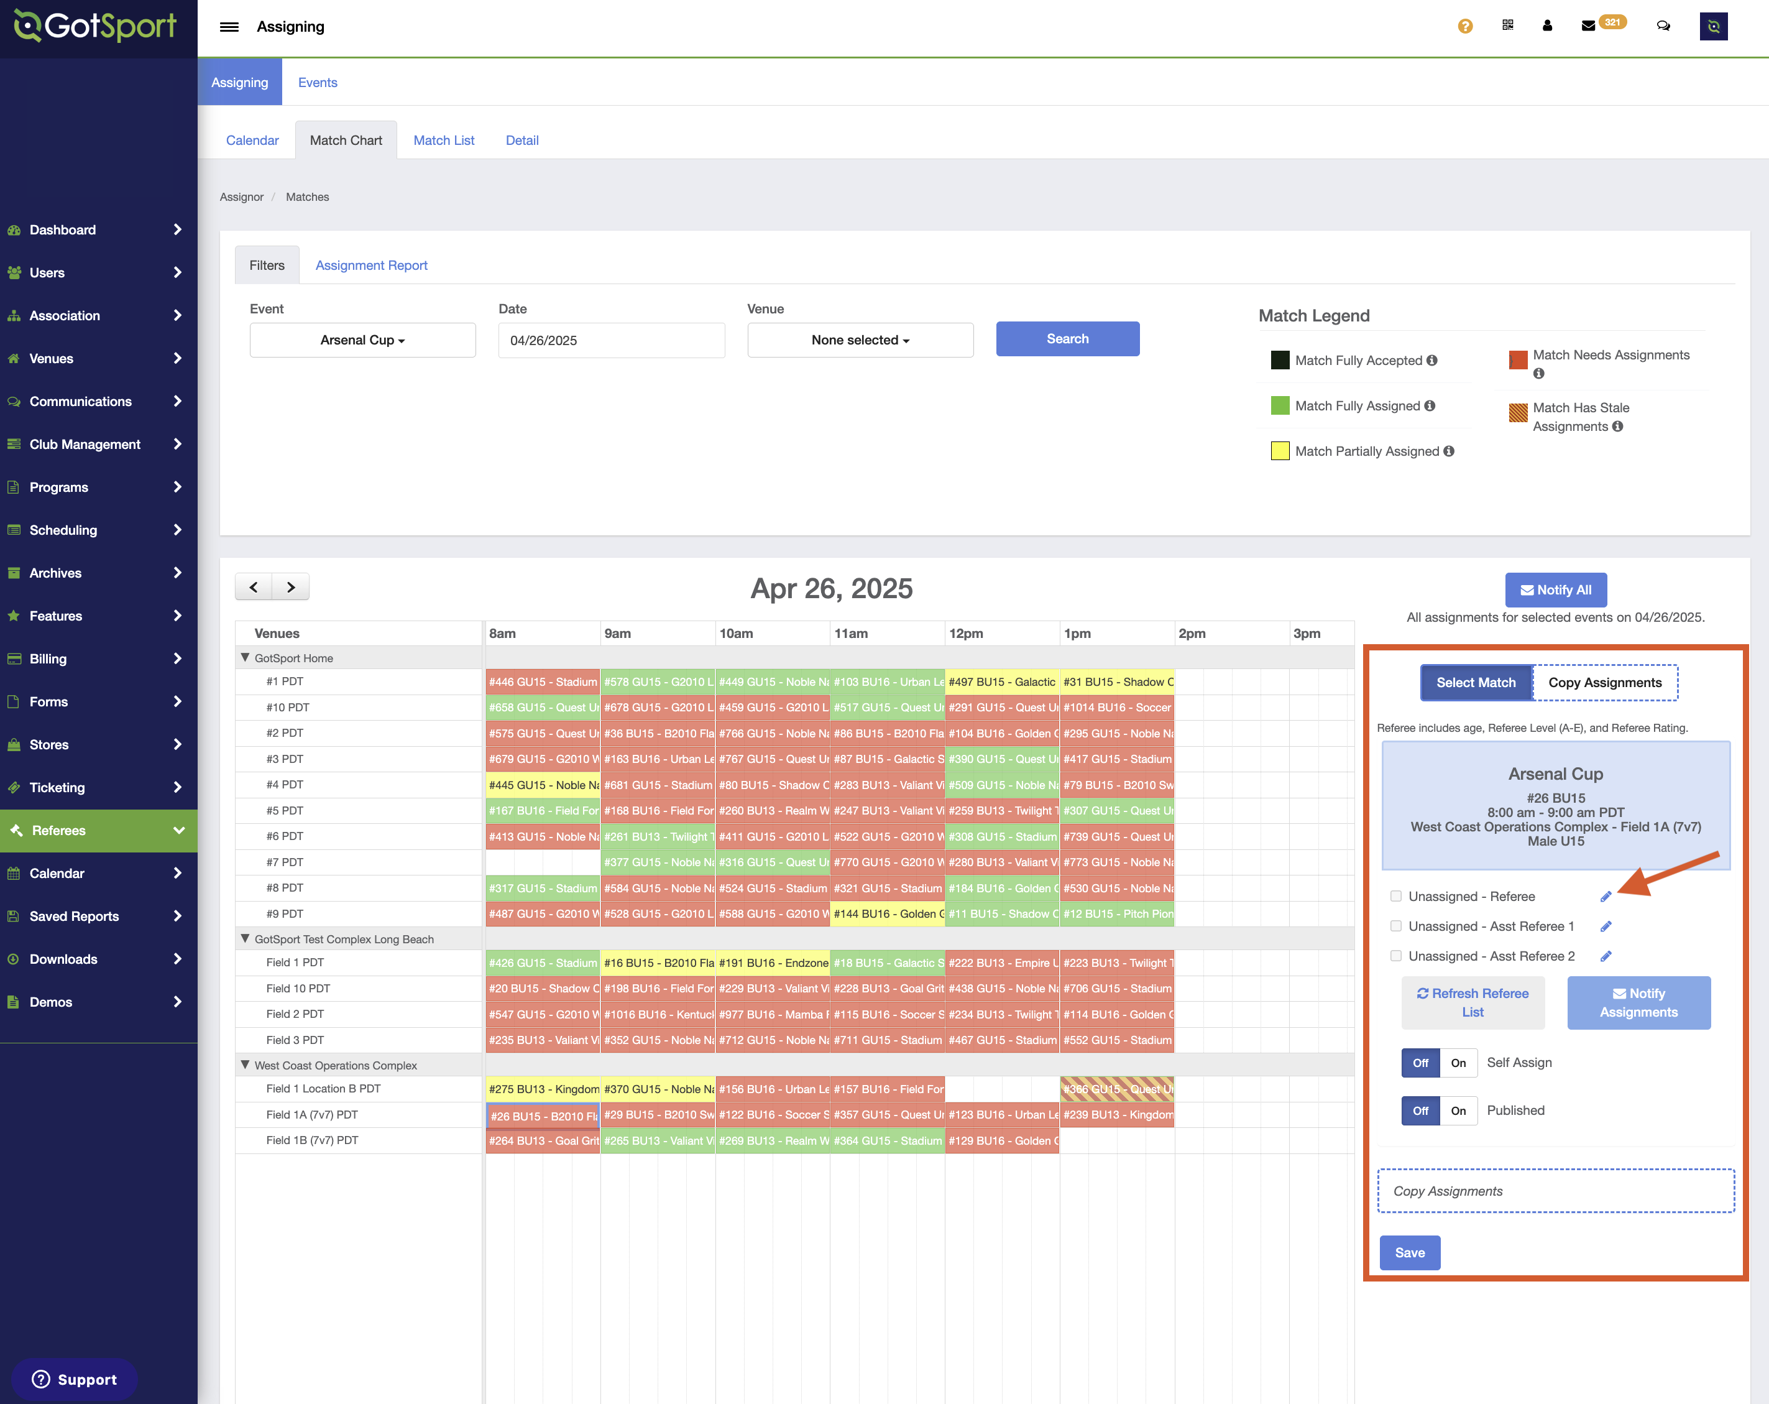1769x1404 pixels.
Task: Collapse GotSport Test Complex Long Beach group
Action: pos(244,938)
